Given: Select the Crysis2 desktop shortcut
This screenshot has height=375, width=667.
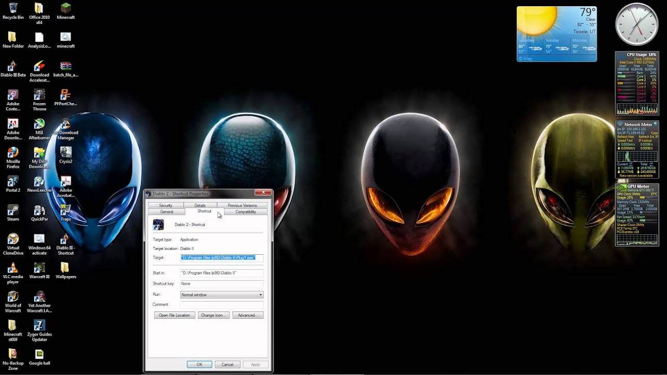Looking at the screenshot, I should click(66, 155).
